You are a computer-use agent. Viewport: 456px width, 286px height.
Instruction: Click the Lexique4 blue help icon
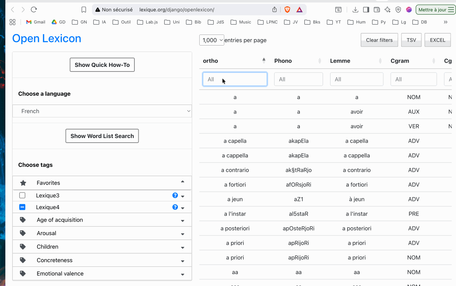point(175,207)
